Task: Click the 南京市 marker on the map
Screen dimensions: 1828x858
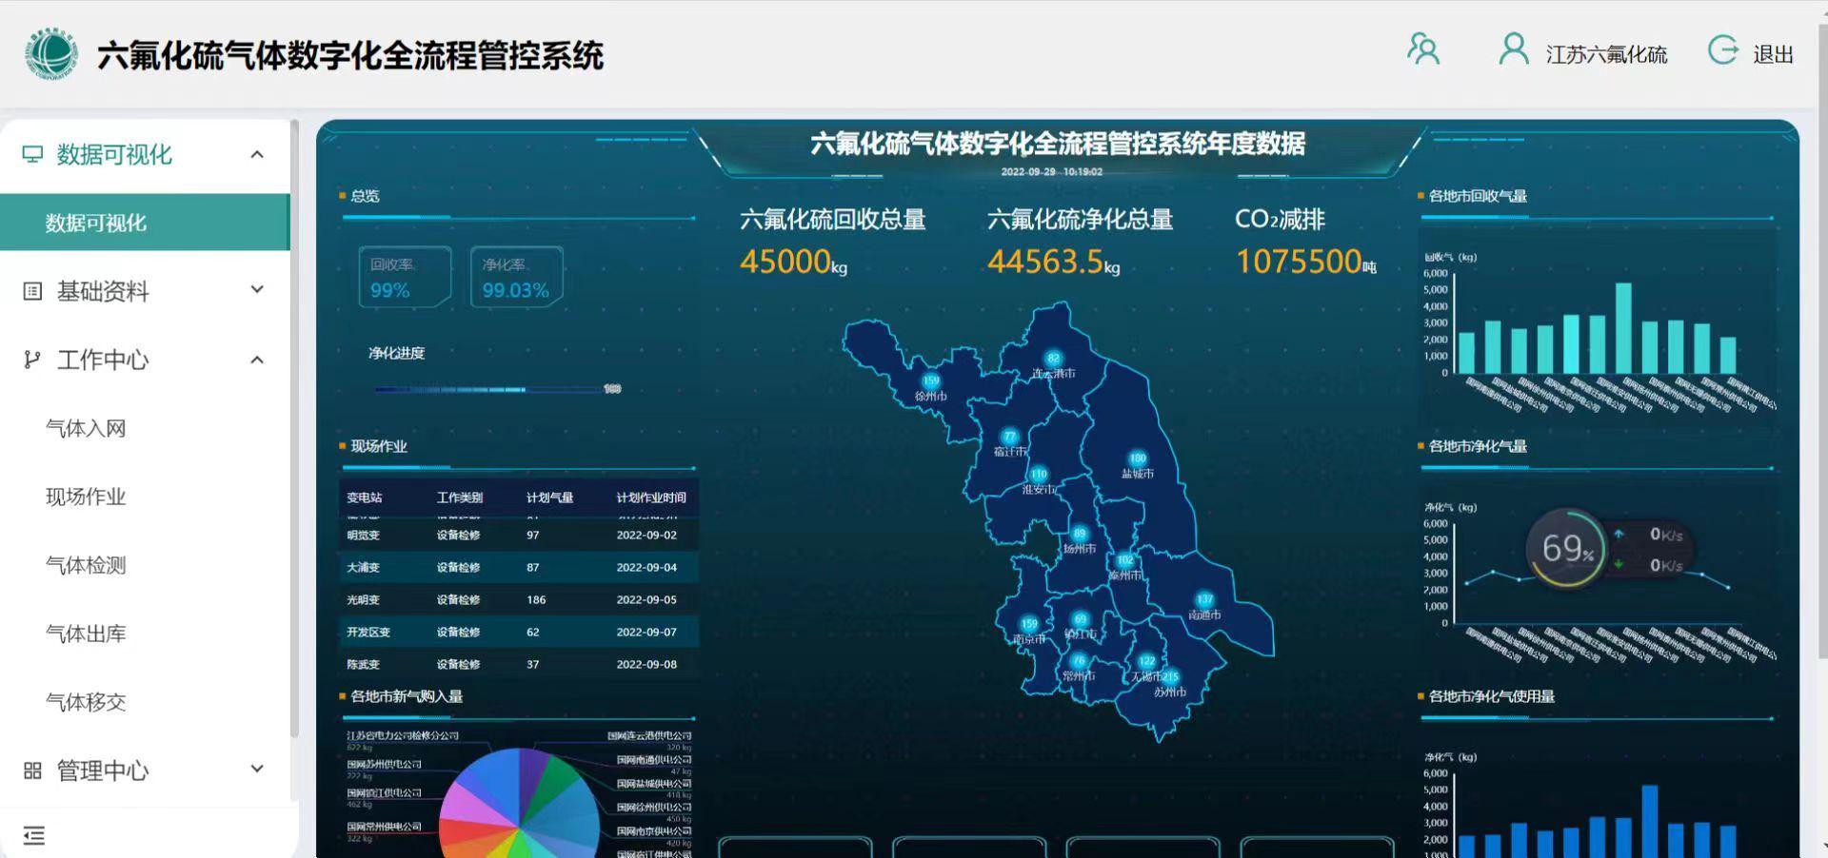Action: (1028, 626)
